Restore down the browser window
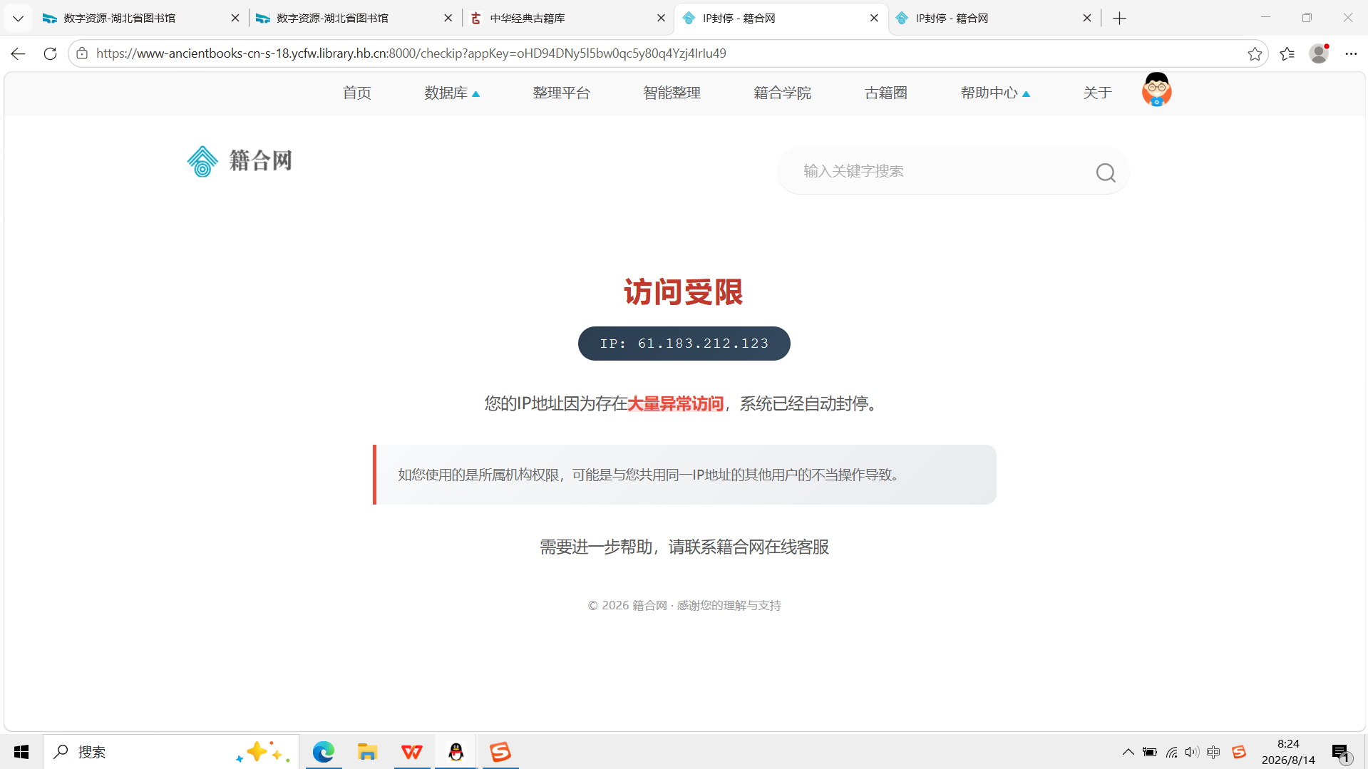The image size is (1368, 769). (1307, 18)
